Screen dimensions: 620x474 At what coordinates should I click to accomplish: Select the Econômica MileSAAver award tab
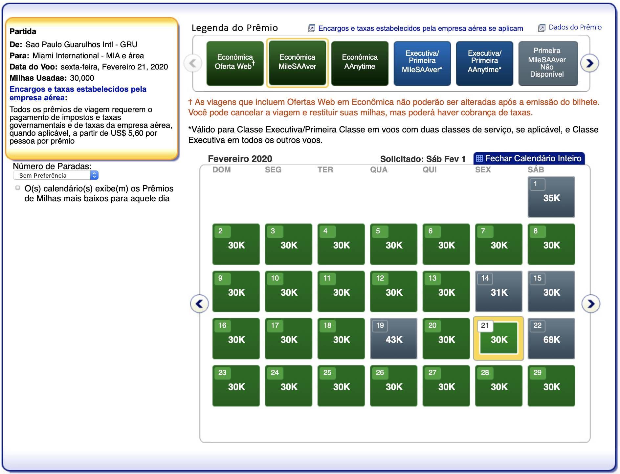pos(298,63)
